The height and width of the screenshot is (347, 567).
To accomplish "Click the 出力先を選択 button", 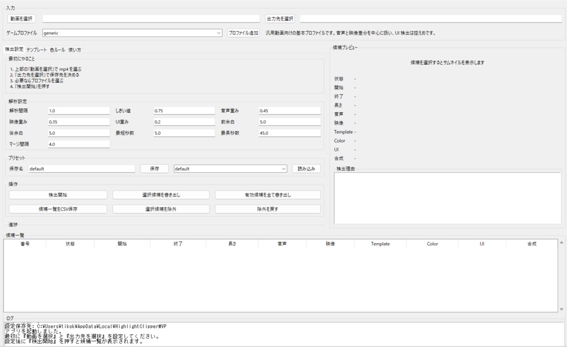I will tap(280, 19).
